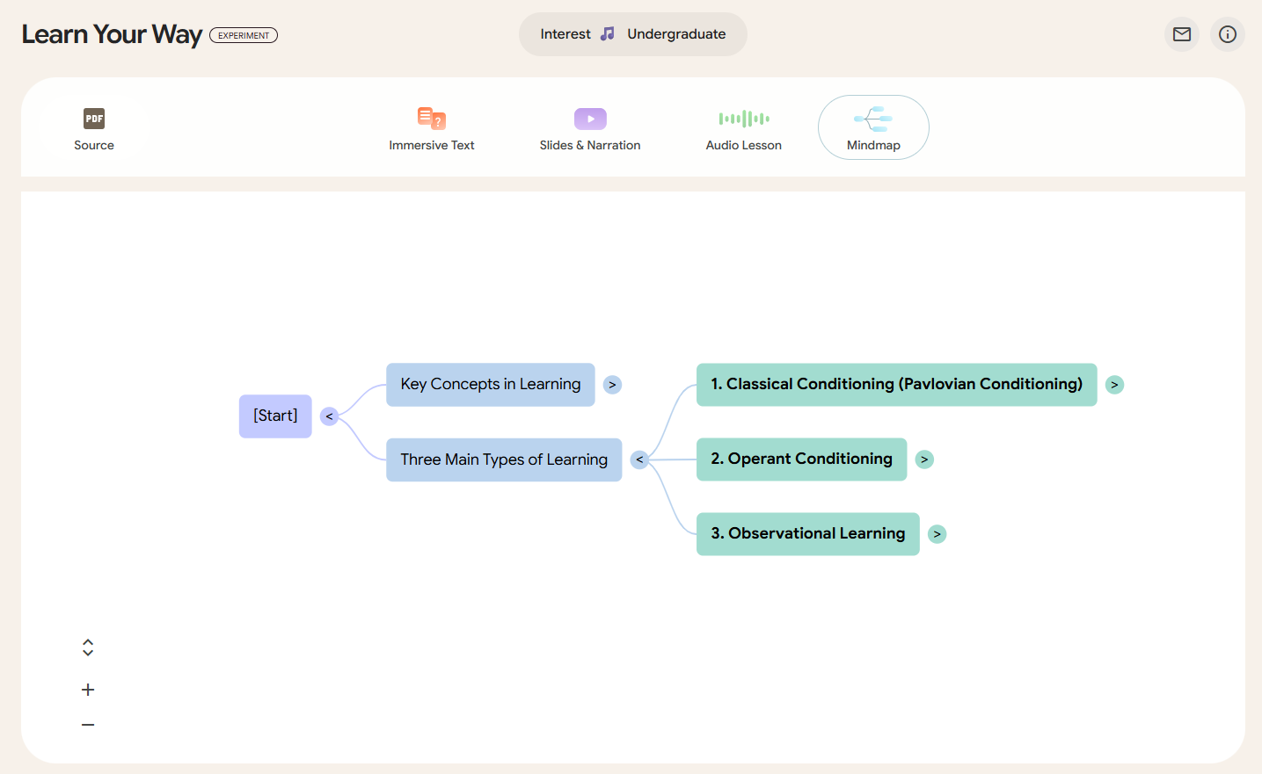Switch to Slides & Narration

click(589, 127)
